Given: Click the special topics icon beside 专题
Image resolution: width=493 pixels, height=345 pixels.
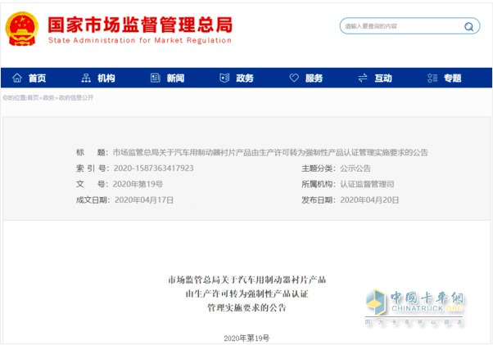Looking at the screenshot, I should (x=432, y=78).
